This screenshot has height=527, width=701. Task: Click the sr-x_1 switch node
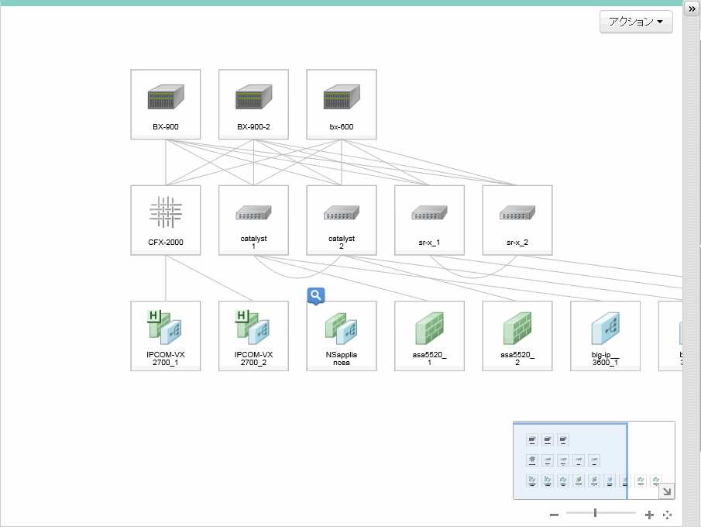tap(429, 220)
